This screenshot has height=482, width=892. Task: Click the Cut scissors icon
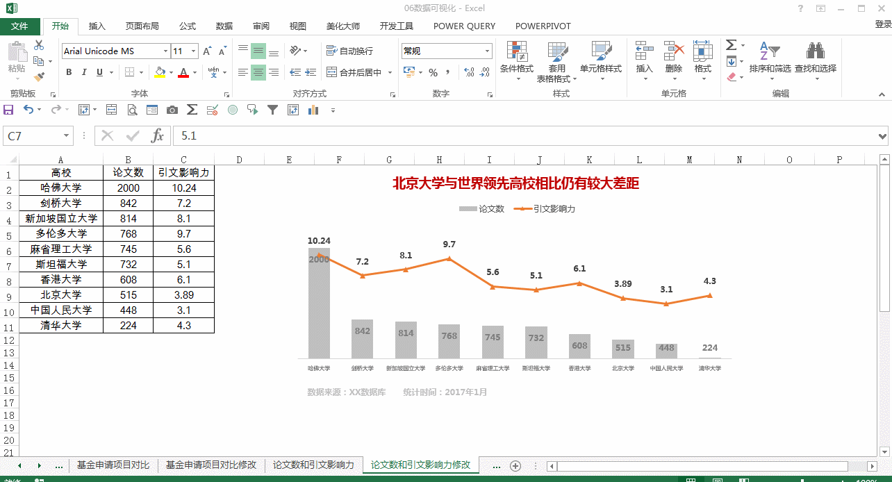pyautogui.click(x=39, y=45)
